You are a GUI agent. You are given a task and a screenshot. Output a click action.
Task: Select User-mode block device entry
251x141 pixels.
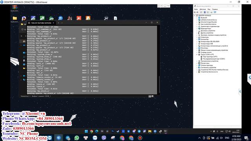click(208, 24)
